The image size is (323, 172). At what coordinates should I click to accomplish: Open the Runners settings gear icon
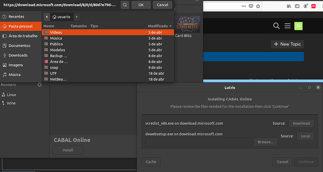pyautogui.click(x=39, y=85)
